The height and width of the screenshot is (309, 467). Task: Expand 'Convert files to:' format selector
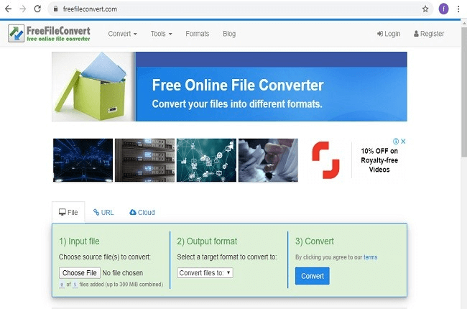click(205, 272)
